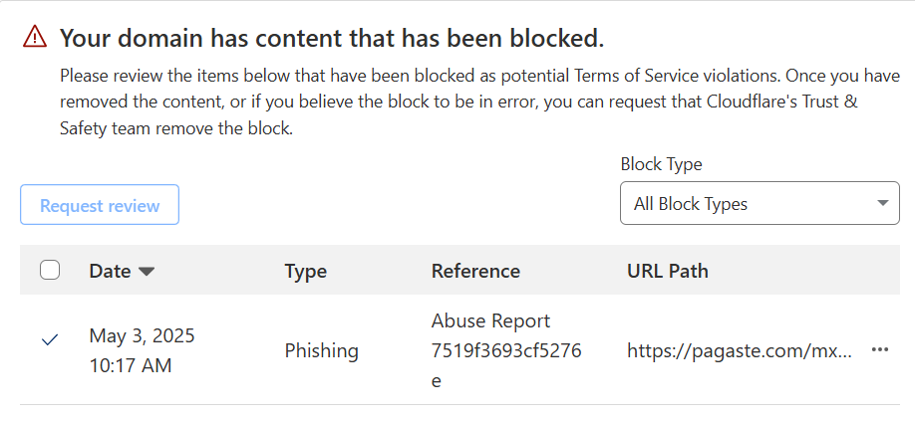Click the Abuse Report 7519f3693cf5276e reference
Image resolution: width=915 pixels, height=422 pixels.
tap(506, 350)
